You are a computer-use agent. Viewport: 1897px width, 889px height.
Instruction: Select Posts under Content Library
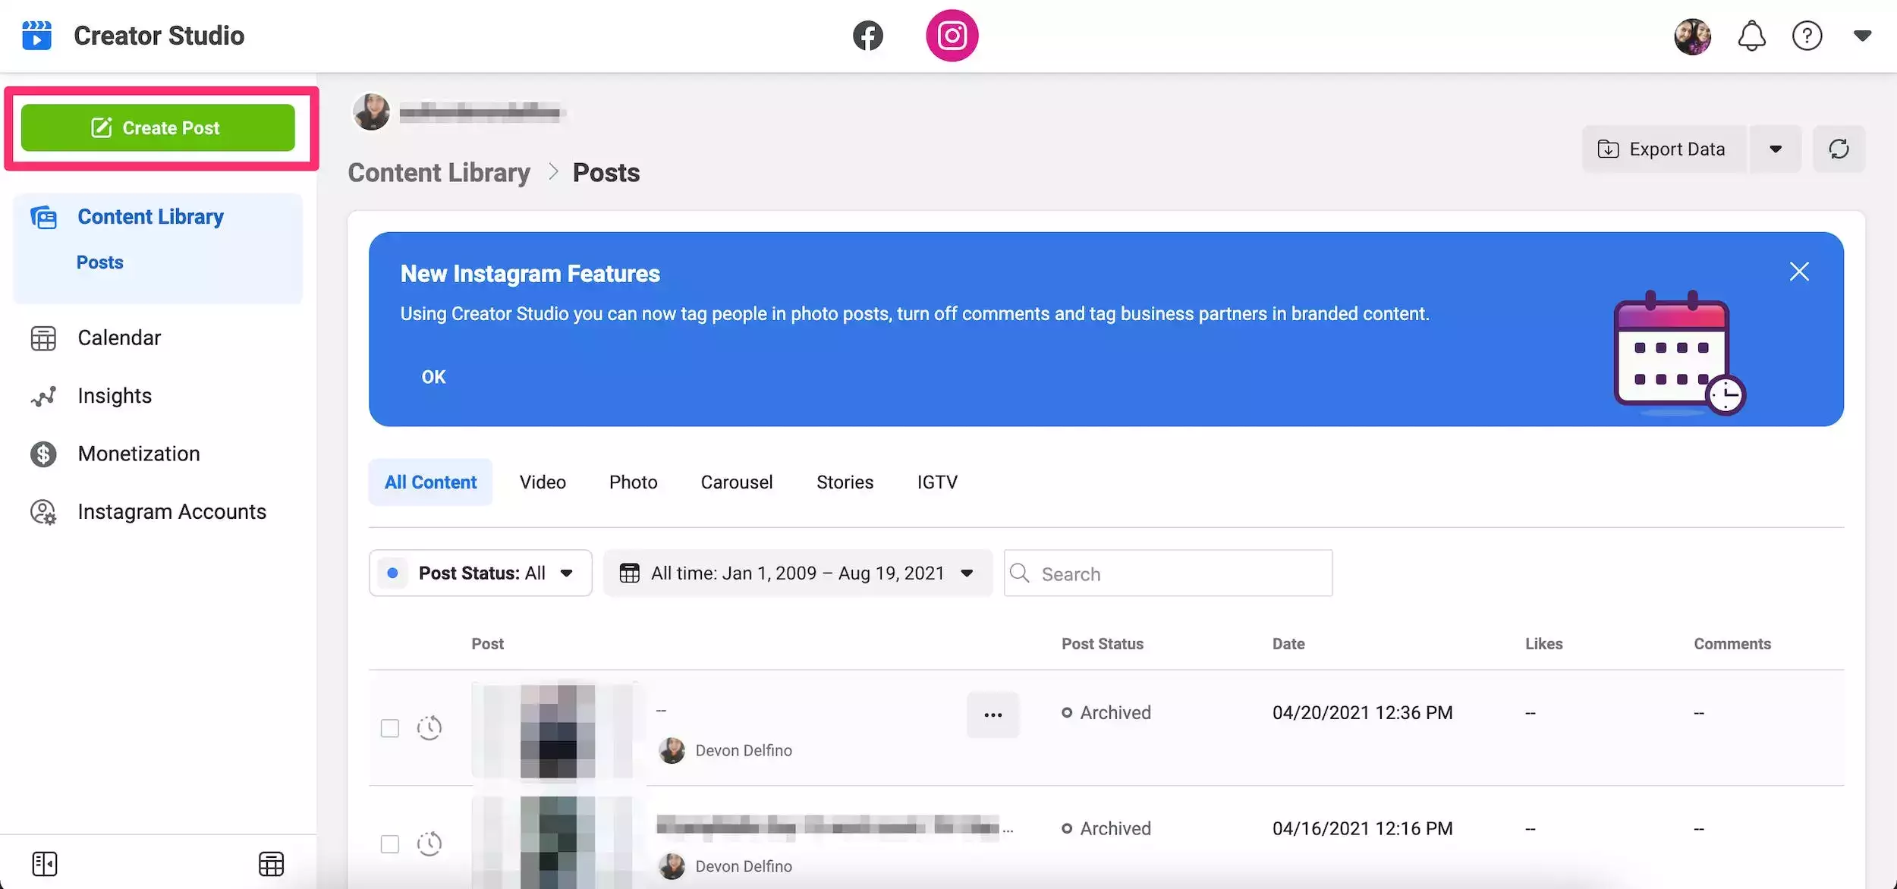99,262
